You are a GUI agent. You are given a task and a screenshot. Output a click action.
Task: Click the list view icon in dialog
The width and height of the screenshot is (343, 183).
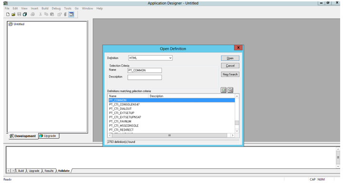click(223, 90)
